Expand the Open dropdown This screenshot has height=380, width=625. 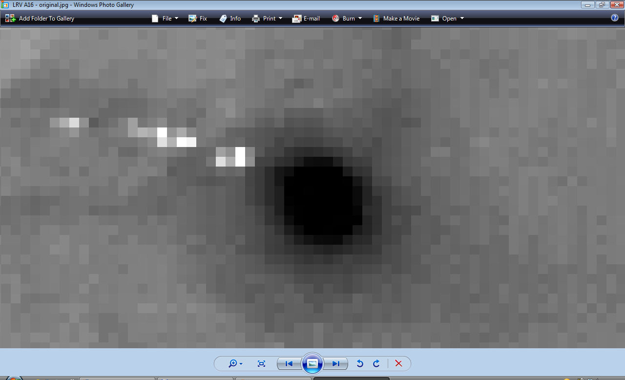click(447, 19)
